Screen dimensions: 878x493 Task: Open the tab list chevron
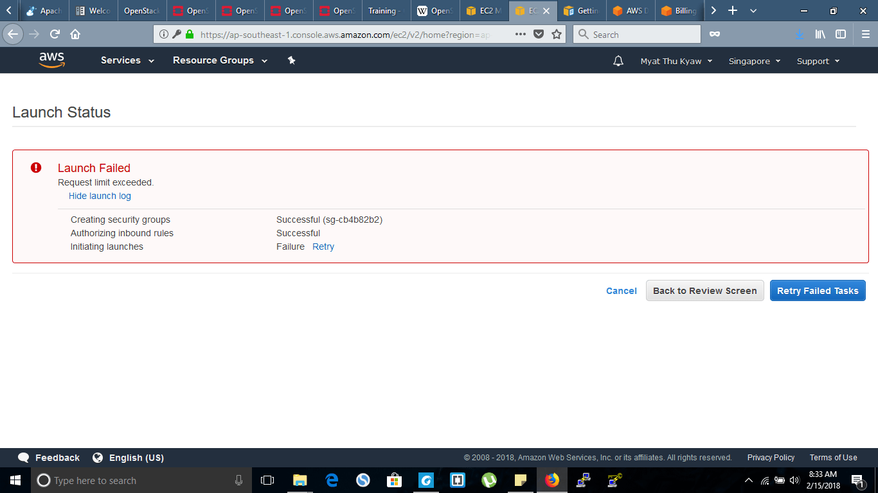(x=752, y=10)
